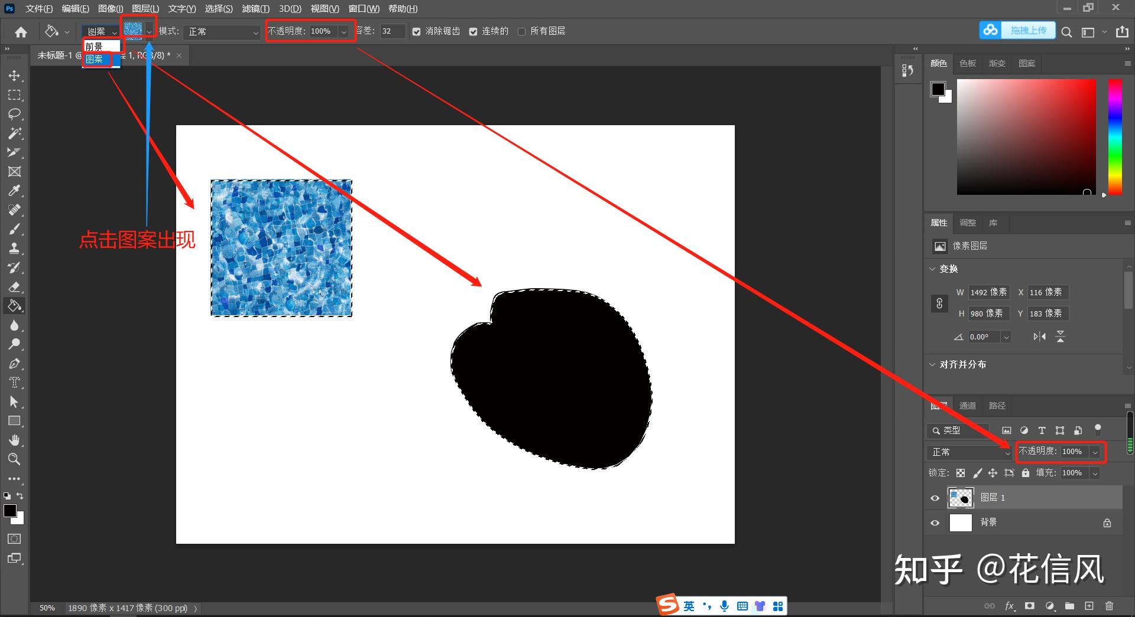Collapse the 变换 section

[x=932, y=269]
